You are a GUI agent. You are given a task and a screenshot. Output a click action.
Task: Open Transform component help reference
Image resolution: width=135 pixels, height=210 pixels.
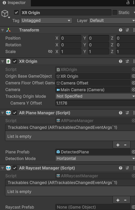click(121, 30)
